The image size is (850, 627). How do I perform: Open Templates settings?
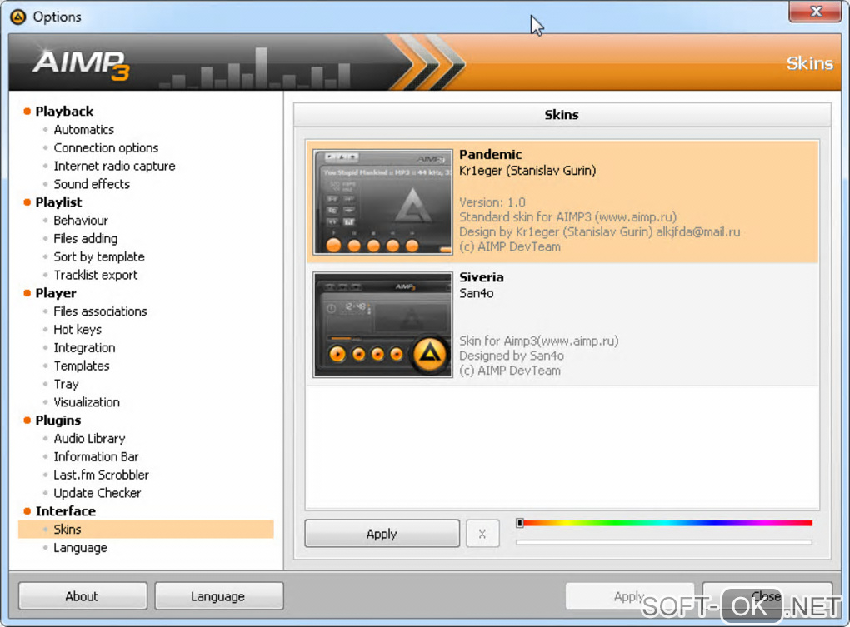click(x=82, y=366)
